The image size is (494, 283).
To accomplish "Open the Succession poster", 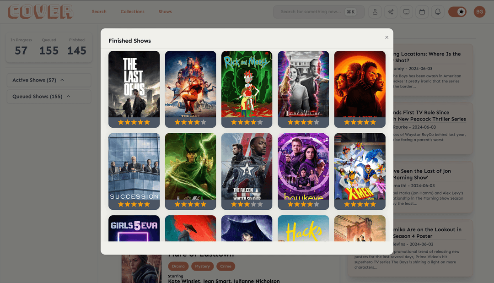I will [134, 166].
